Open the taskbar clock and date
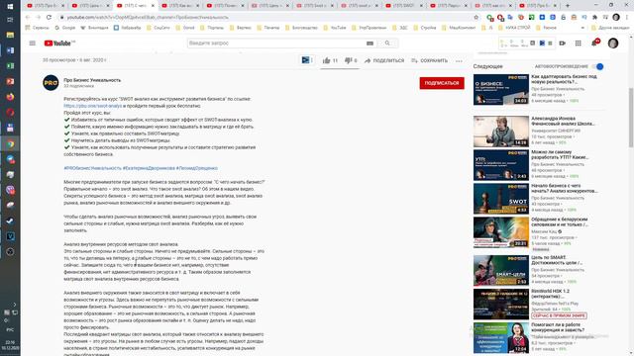The width and height of the screenshot is (634, 356). (x=9, y=345)
